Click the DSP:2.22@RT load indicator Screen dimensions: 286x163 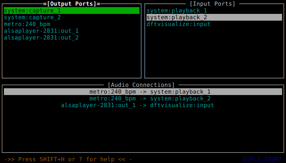coord(262,159)
